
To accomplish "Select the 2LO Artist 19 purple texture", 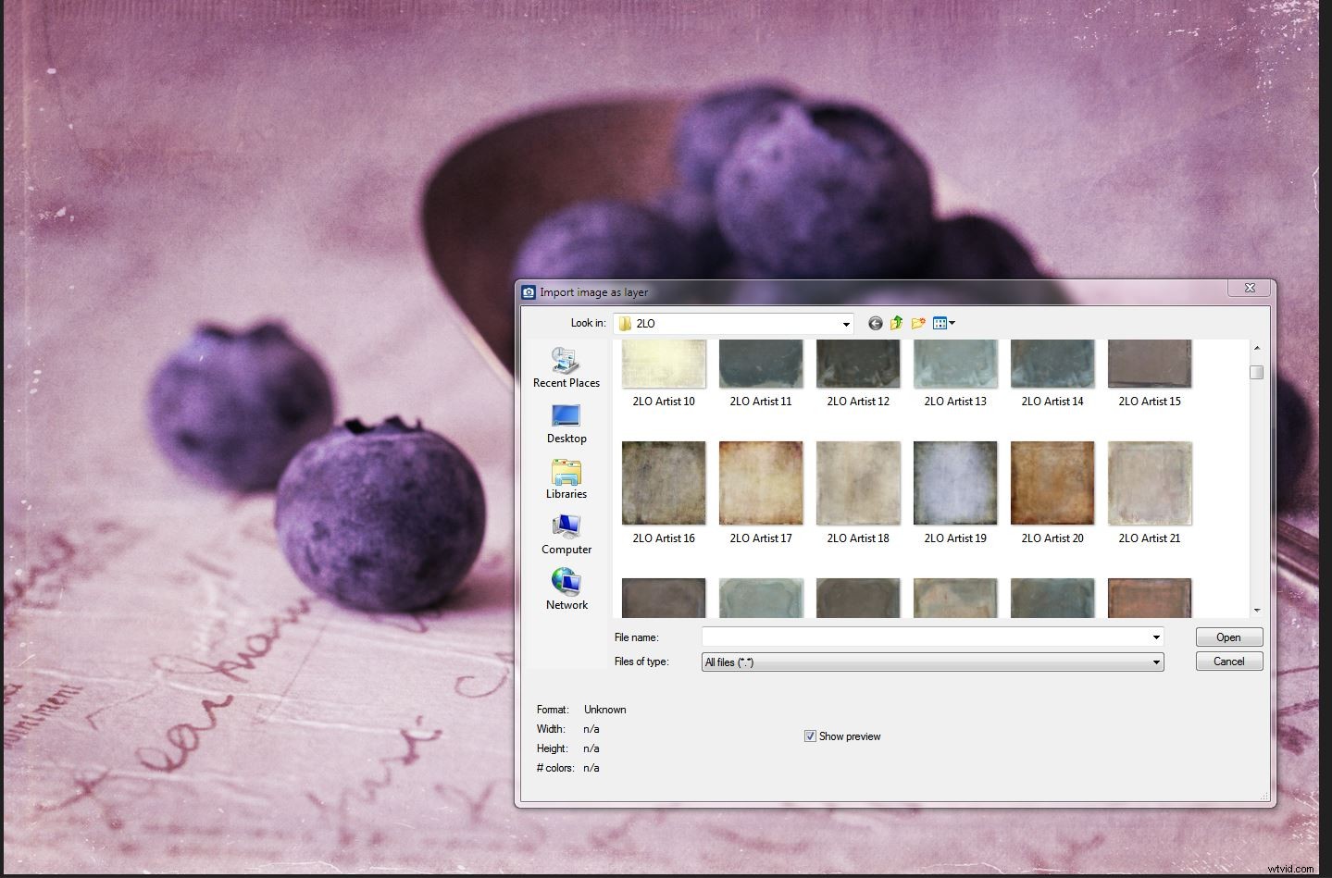I will 954,482.
